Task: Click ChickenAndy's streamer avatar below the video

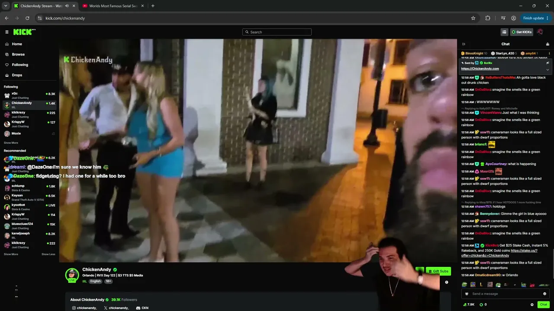Action: (72, 275)
